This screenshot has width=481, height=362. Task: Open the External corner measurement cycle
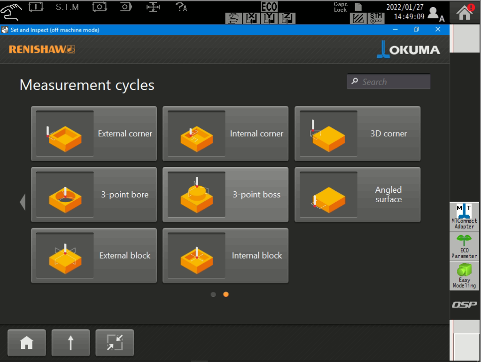tap(94, 134)
